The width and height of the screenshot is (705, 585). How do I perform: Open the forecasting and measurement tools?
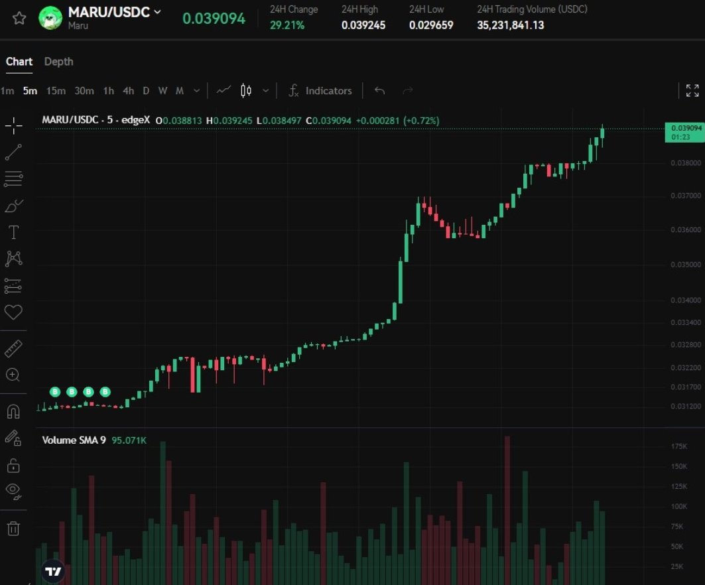pyautogui.click(x=13, y=285)
